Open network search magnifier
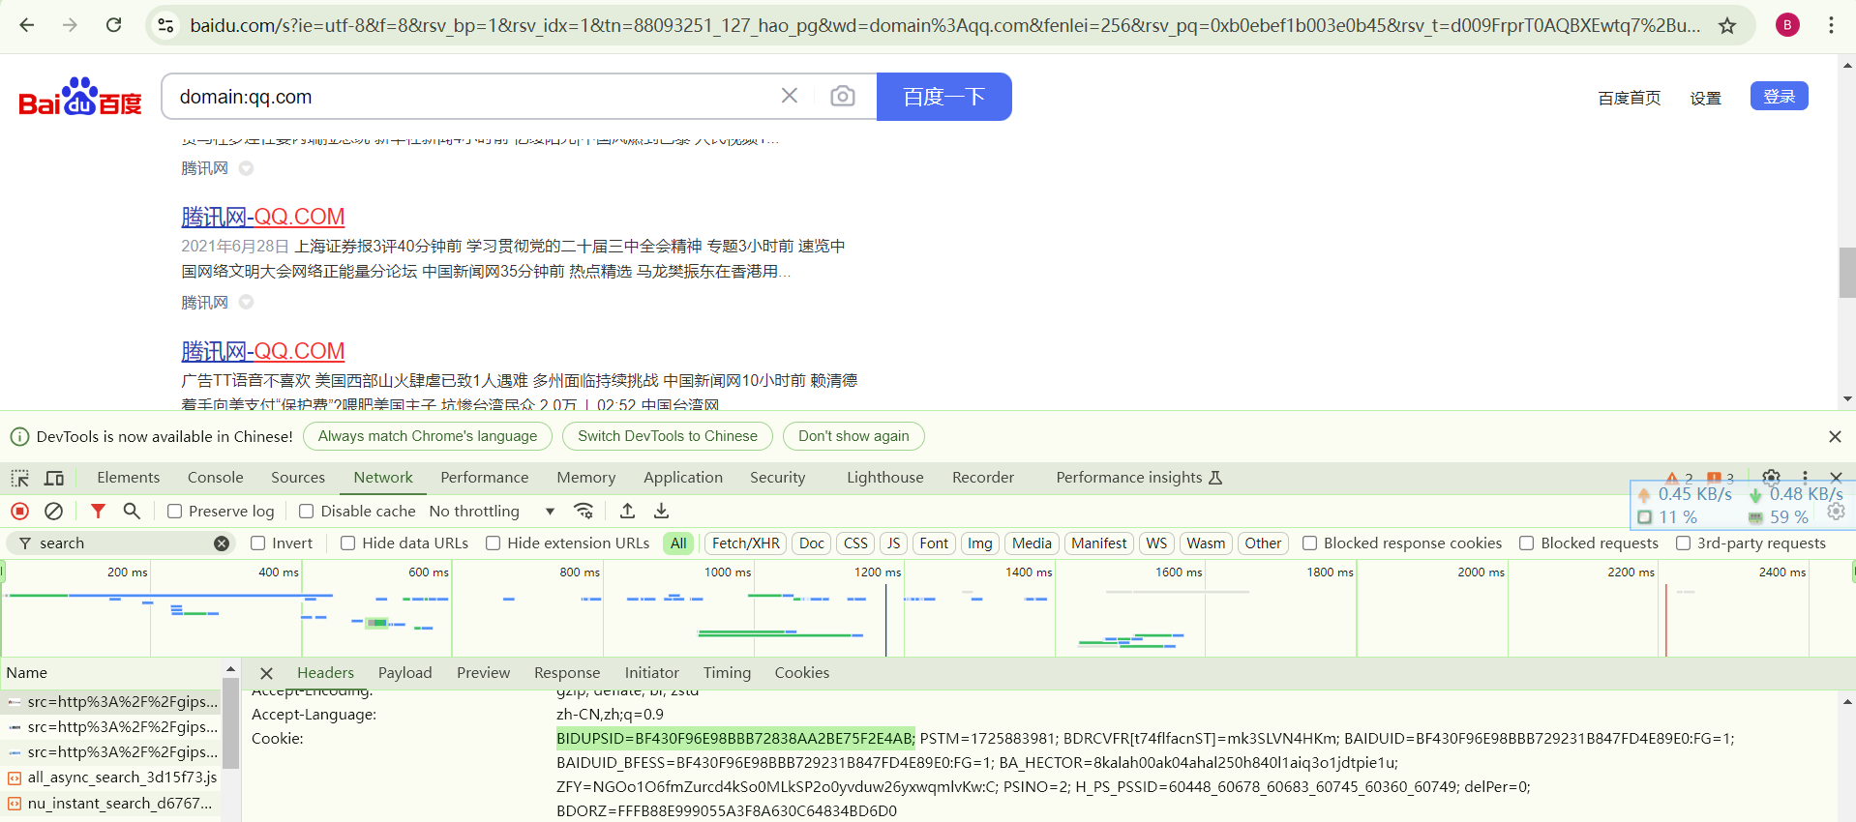 (132, 511)
